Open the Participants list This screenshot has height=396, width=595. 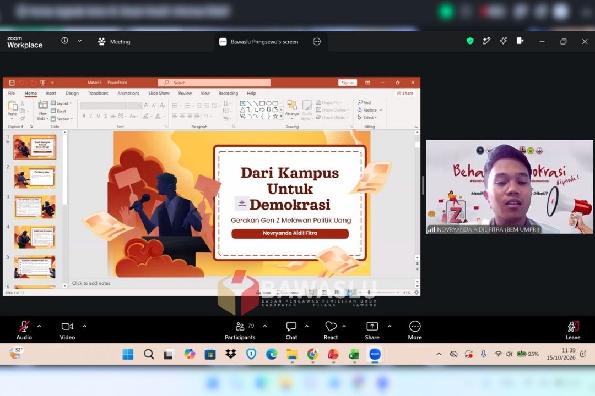240,331
